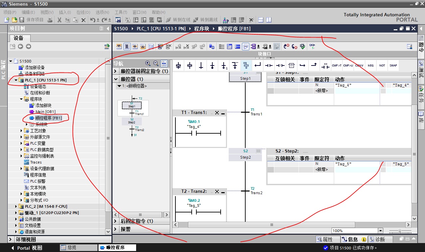The image size is (425, 252).
Task: Expand the PLC_2 [IM 154-8 F-CPU] node
Action: pyautogui.click(x=16, y=206)
